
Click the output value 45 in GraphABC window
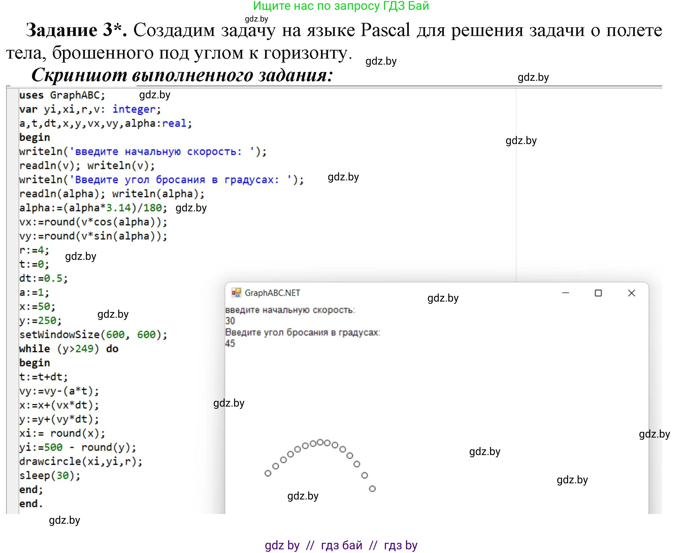point(230,343)
